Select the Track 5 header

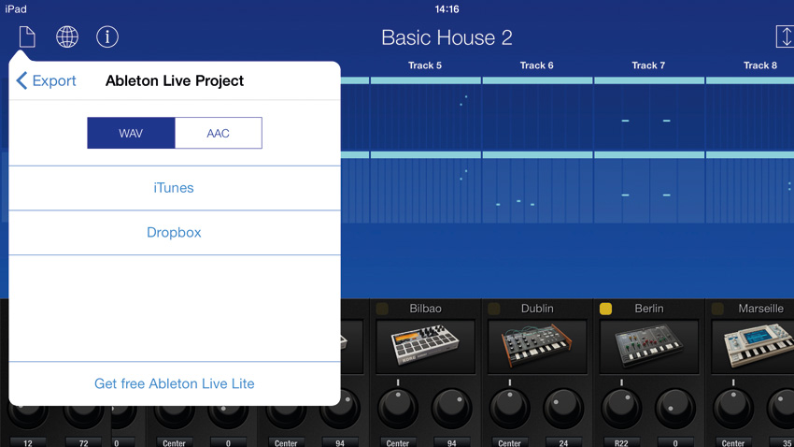425,65
